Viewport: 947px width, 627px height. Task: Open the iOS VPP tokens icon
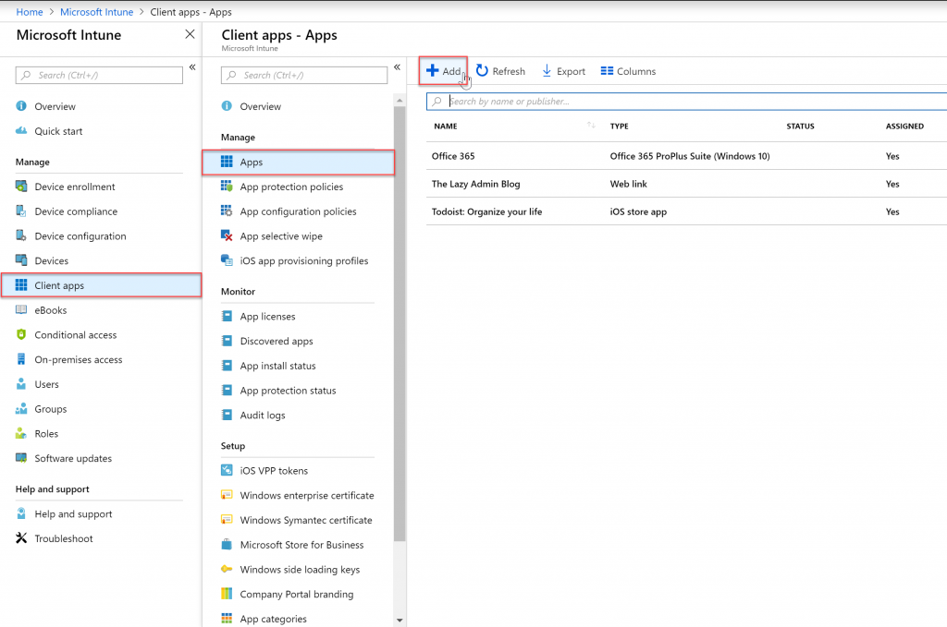[x=227, y=470]
